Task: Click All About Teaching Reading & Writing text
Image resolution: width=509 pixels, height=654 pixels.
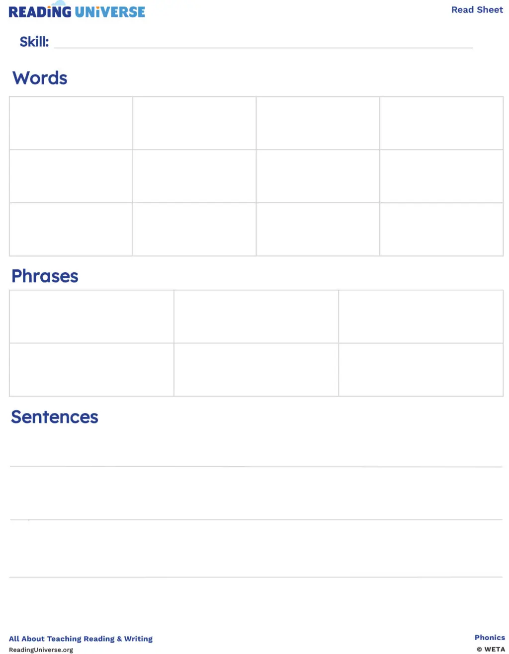Action: 81,639
